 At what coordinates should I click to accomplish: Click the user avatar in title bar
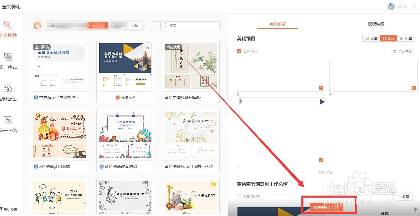391,7
